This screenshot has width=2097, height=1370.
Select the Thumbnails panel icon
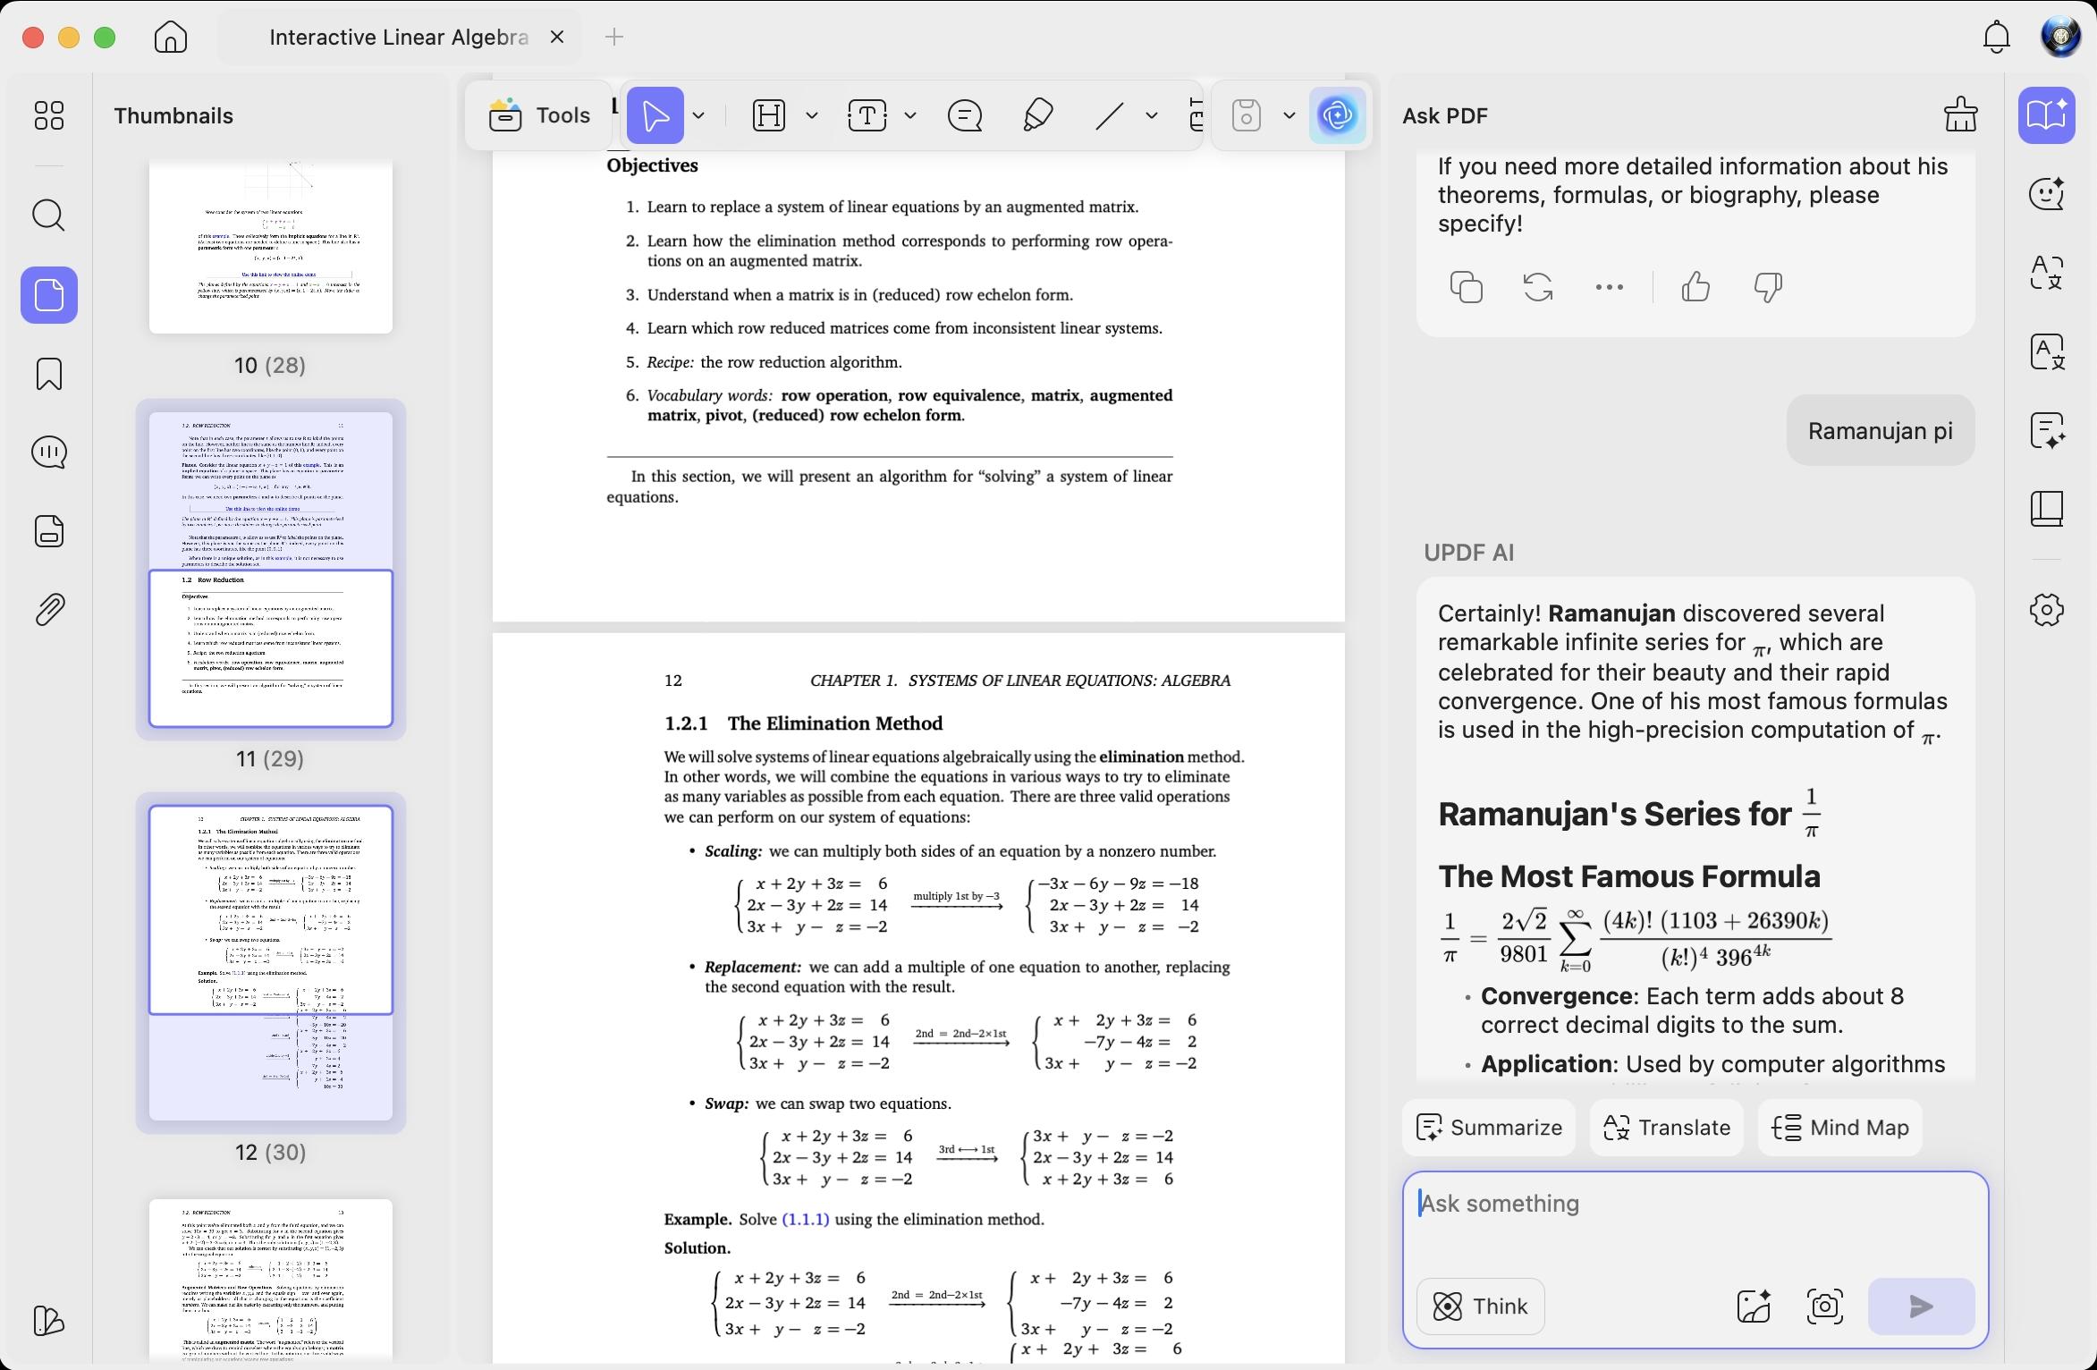click(48, 295)
